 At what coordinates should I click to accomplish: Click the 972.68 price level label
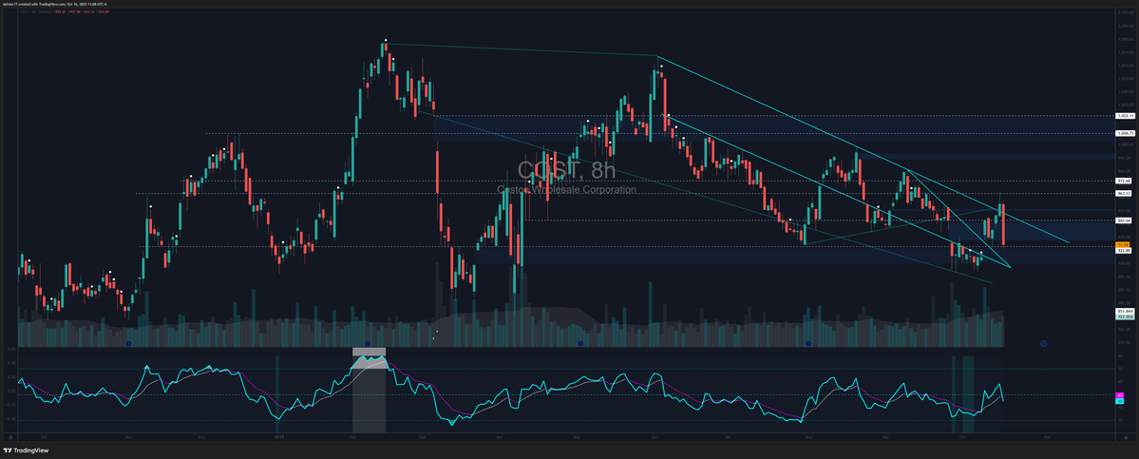[x=1124, y=181]
